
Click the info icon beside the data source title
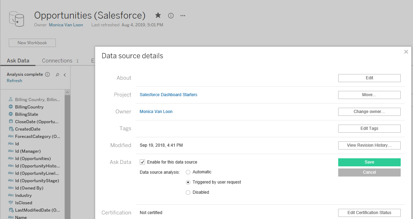[171, 15]
